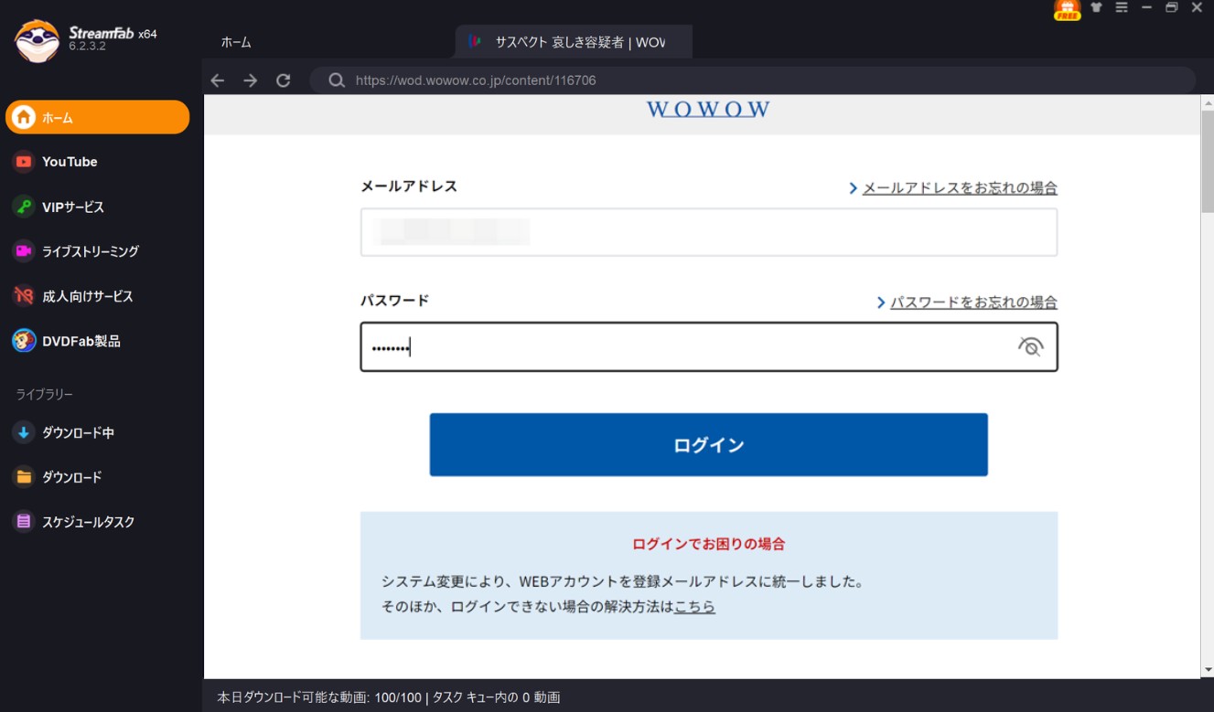Open ライブストリーミング camera icon
The width and height of the screenshot is (1214, 712).
click(x=24, y=250)
